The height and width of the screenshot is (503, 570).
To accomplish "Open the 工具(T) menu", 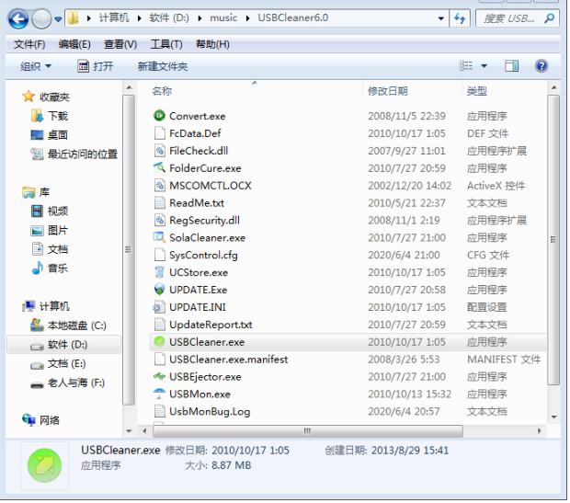I will [x=165, y=44].
